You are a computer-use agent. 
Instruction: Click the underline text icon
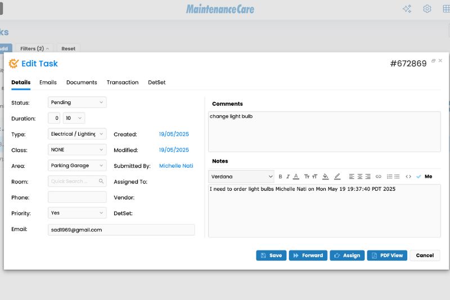click(x=296, y=177)
